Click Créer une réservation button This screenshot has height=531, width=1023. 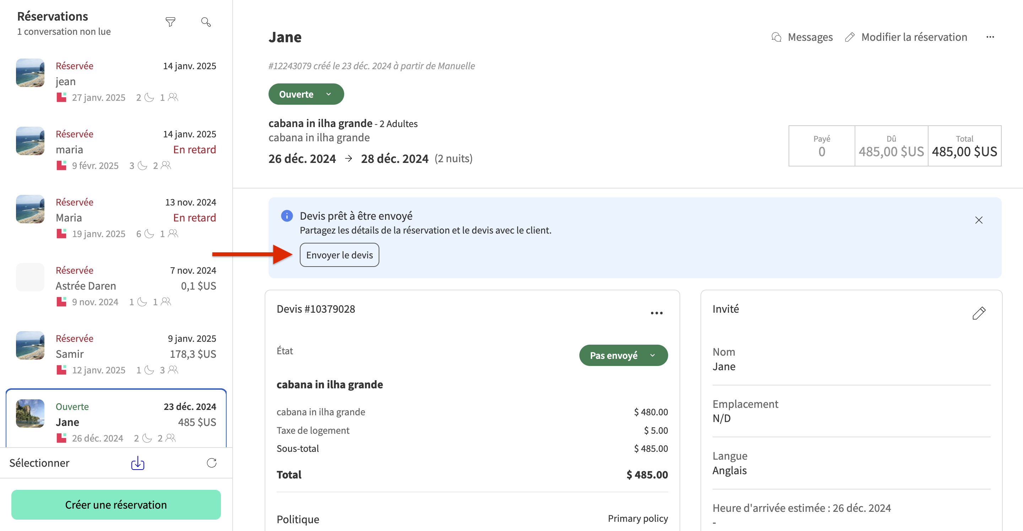(x=116, y=505)
